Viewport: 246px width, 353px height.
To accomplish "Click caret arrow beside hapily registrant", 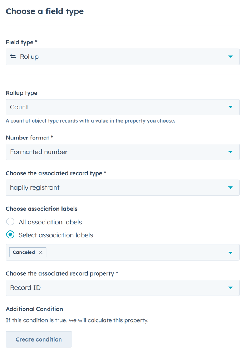I will [x=231, y=187].
